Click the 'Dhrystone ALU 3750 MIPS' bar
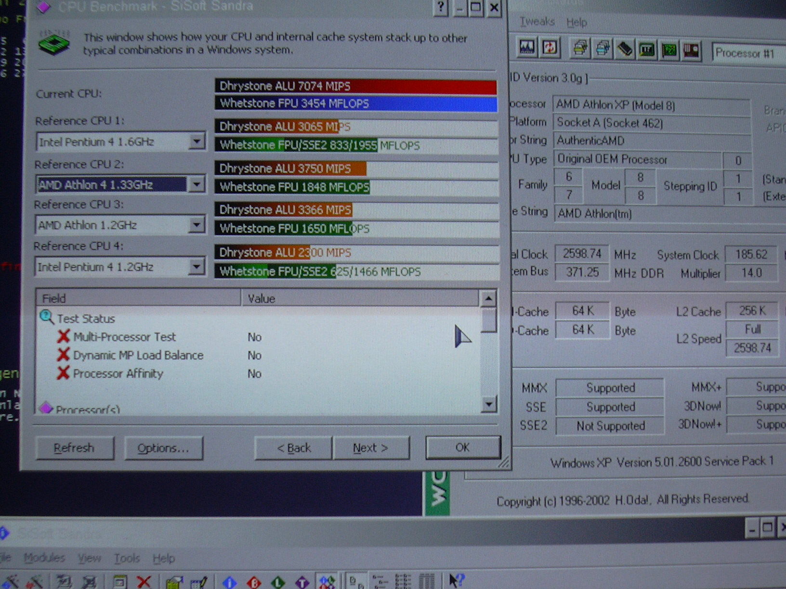 pyautogui.click(x=355, y=168)
